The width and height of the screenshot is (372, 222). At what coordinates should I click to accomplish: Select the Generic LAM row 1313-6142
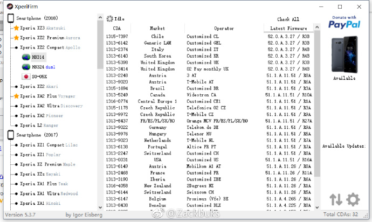click(209, 43)
